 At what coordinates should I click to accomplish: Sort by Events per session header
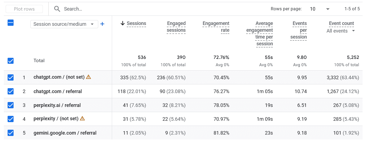pyautogui.click(x=299, y=30)
